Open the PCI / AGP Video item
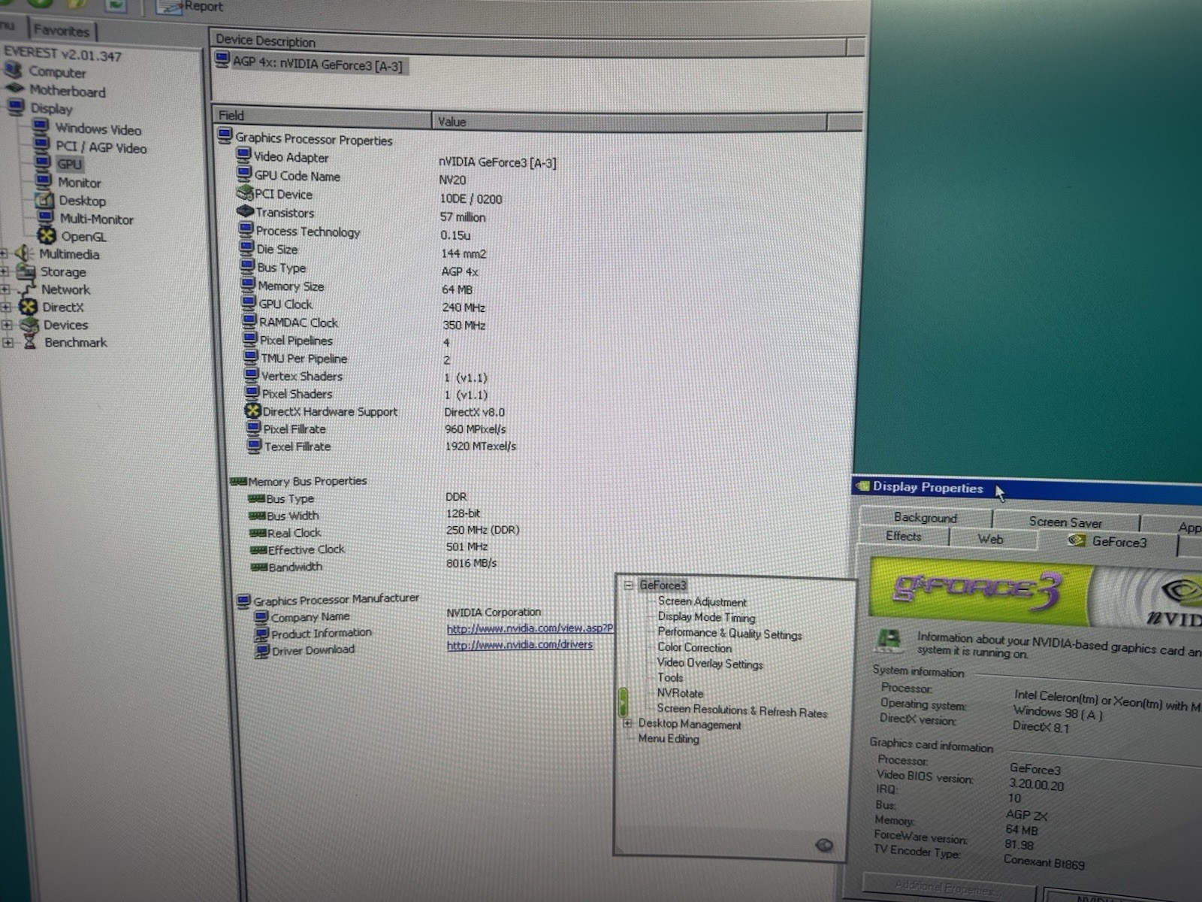The width and height of the screenshot is (1202, 902). 101,147
